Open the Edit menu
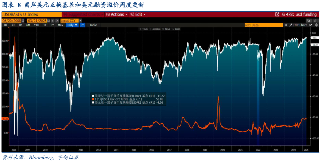 [x=139, y=14]
